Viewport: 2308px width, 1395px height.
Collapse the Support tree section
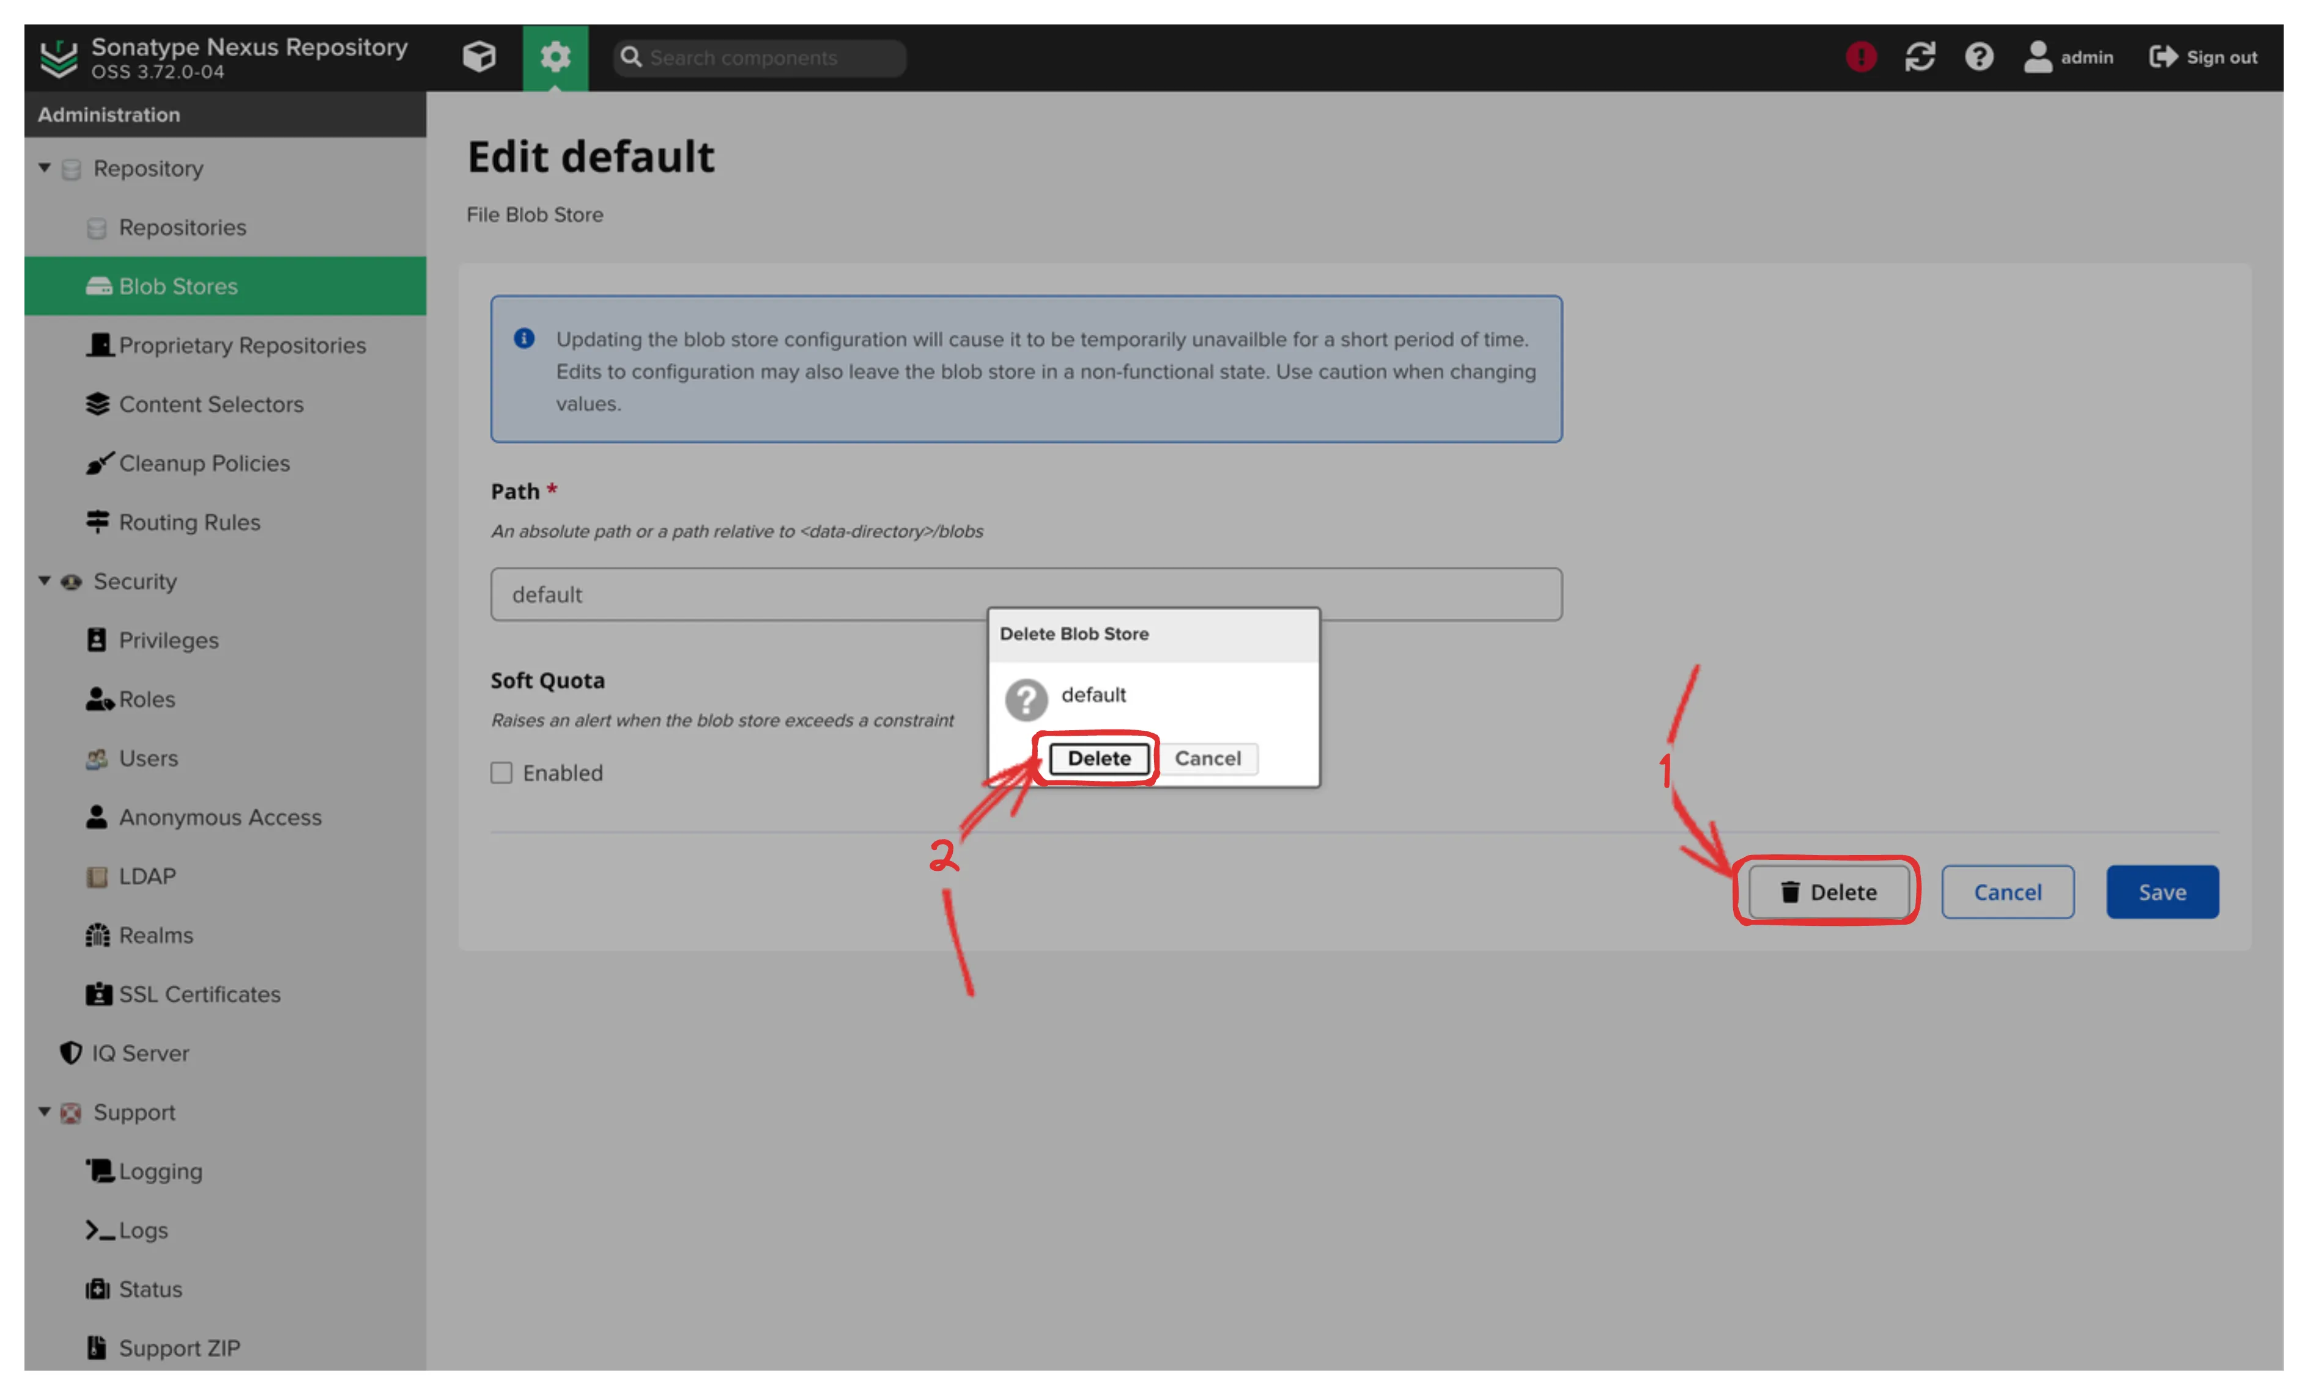(44, 1112)
